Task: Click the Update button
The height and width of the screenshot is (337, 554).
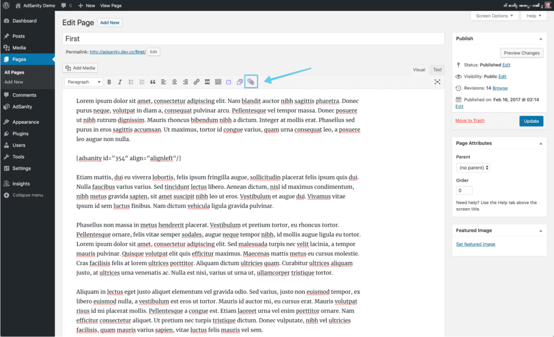Action: [x=531, y=121]
